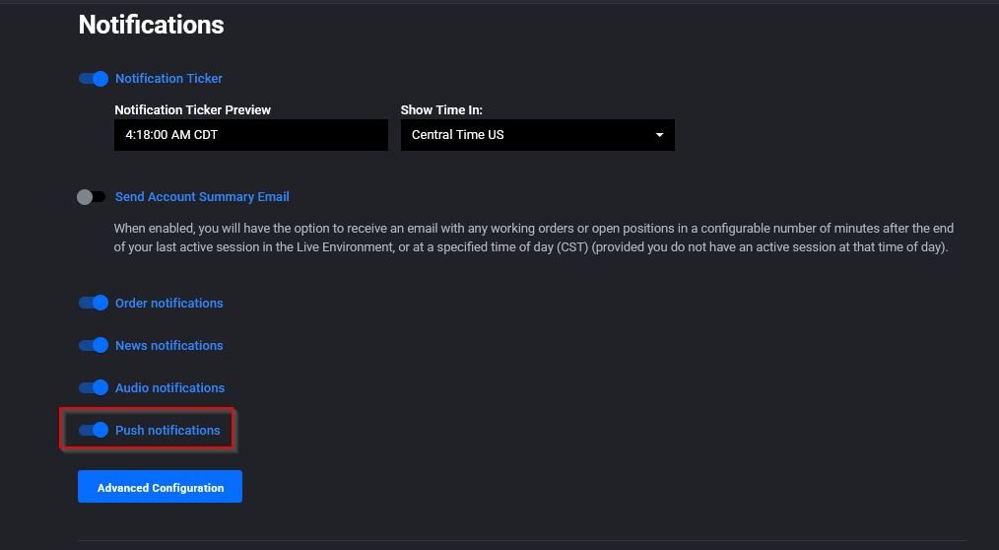Enable the Send Account Summary Email switch
Image resolution: width=999 pixels, height=550 pixels.
pos(91,197)
